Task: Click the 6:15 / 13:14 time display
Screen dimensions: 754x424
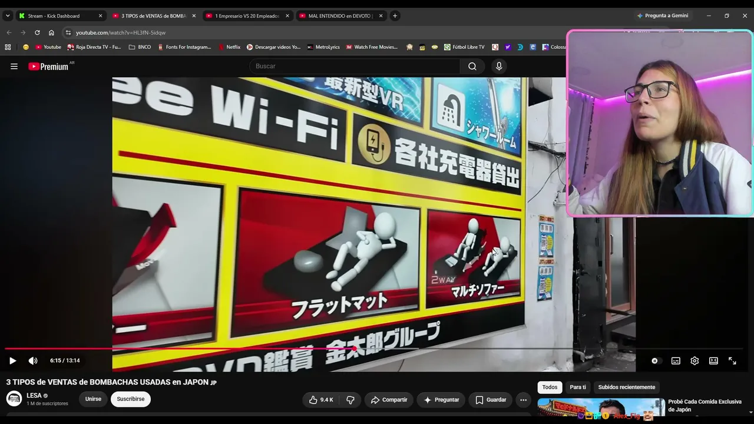Action: [x=65, y=360]
